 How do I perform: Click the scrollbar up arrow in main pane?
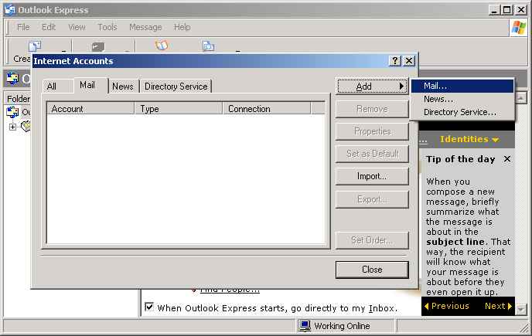[520, 98]
